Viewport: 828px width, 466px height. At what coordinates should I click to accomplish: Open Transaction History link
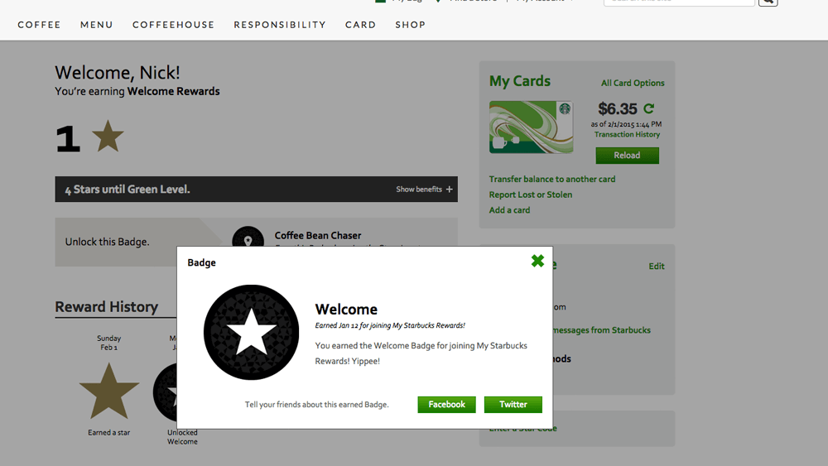pyautogui.click(x=627, y=135)
